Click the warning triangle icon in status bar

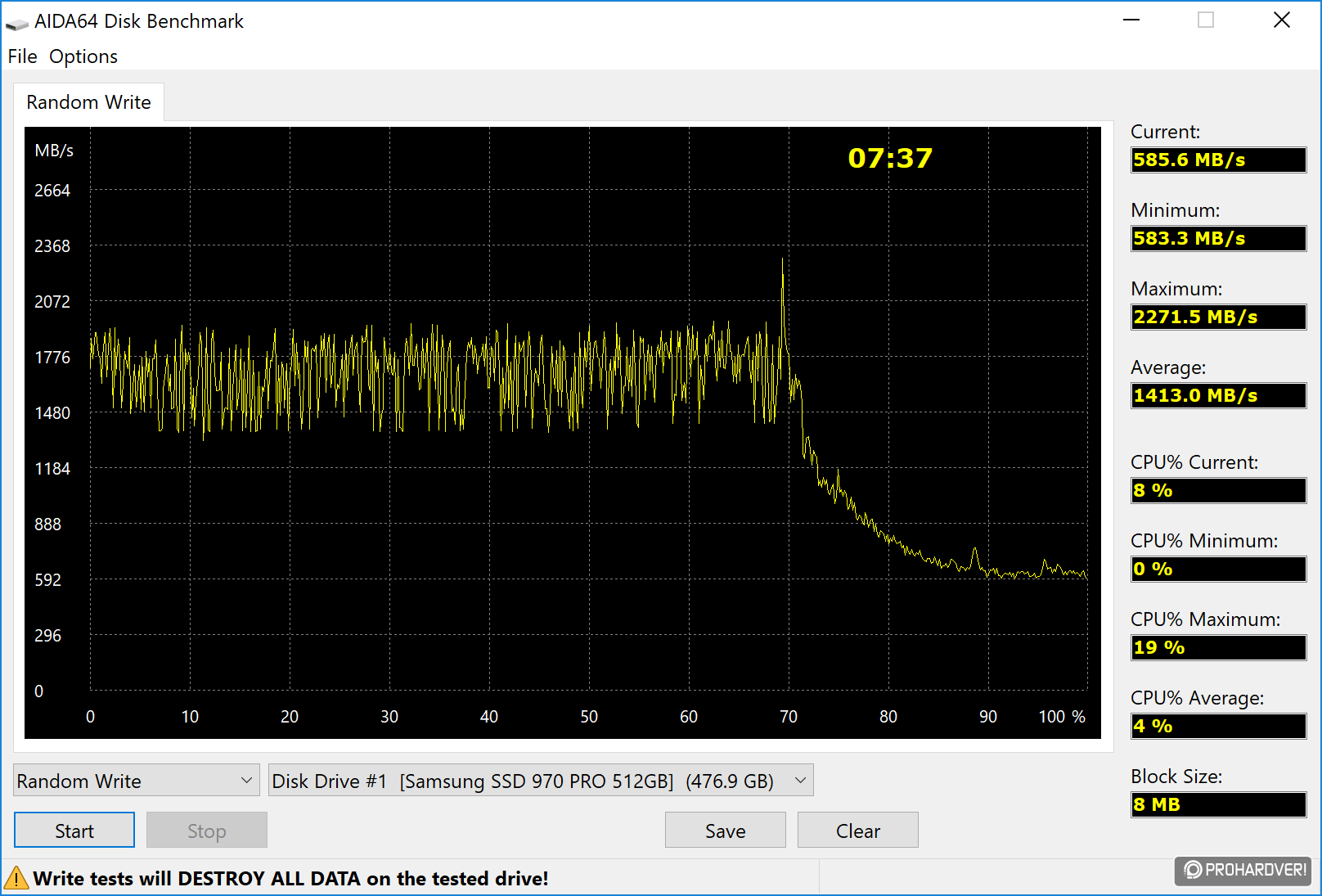16,878
